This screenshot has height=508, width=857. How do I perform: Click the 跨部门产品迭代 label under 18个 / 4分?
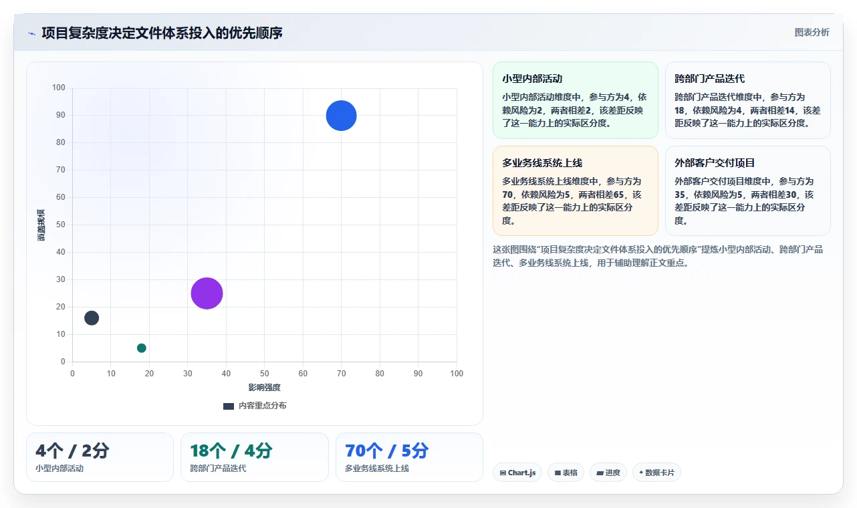[x=218, y=469]
